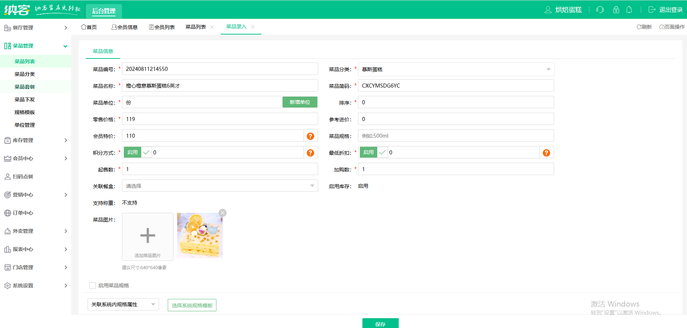Expand the 系统设置 chevron
This screenshot has height=328, width=687.
pos(66,286)
